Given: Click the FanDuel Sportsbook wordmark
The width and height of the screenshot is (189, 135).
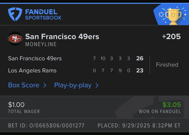Looking at the screenshot, I should coord(43,15).
